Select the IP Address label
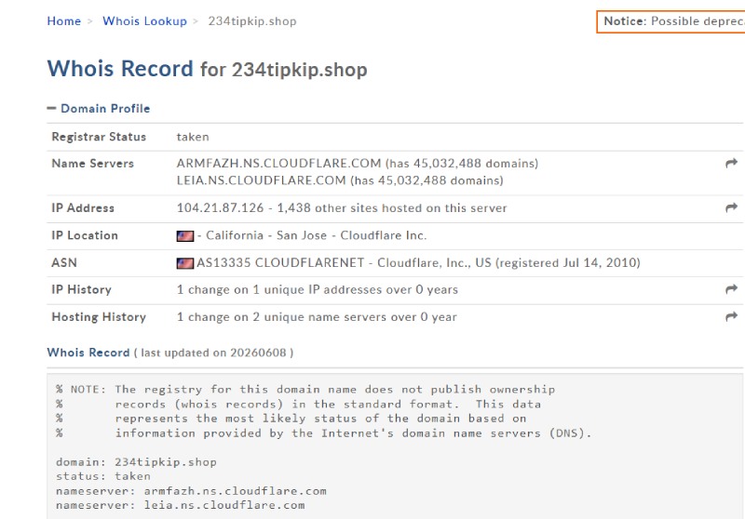Viewport: 745px width, 519px height. [83, 207]
